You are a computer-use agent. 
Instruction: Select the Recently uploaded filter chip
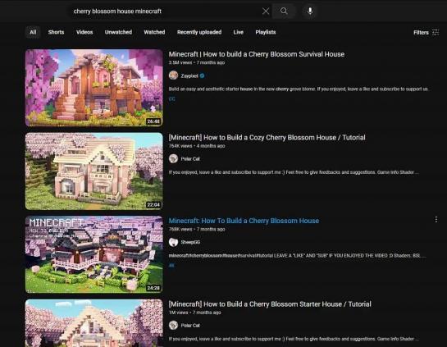click(x=199, y=32)
